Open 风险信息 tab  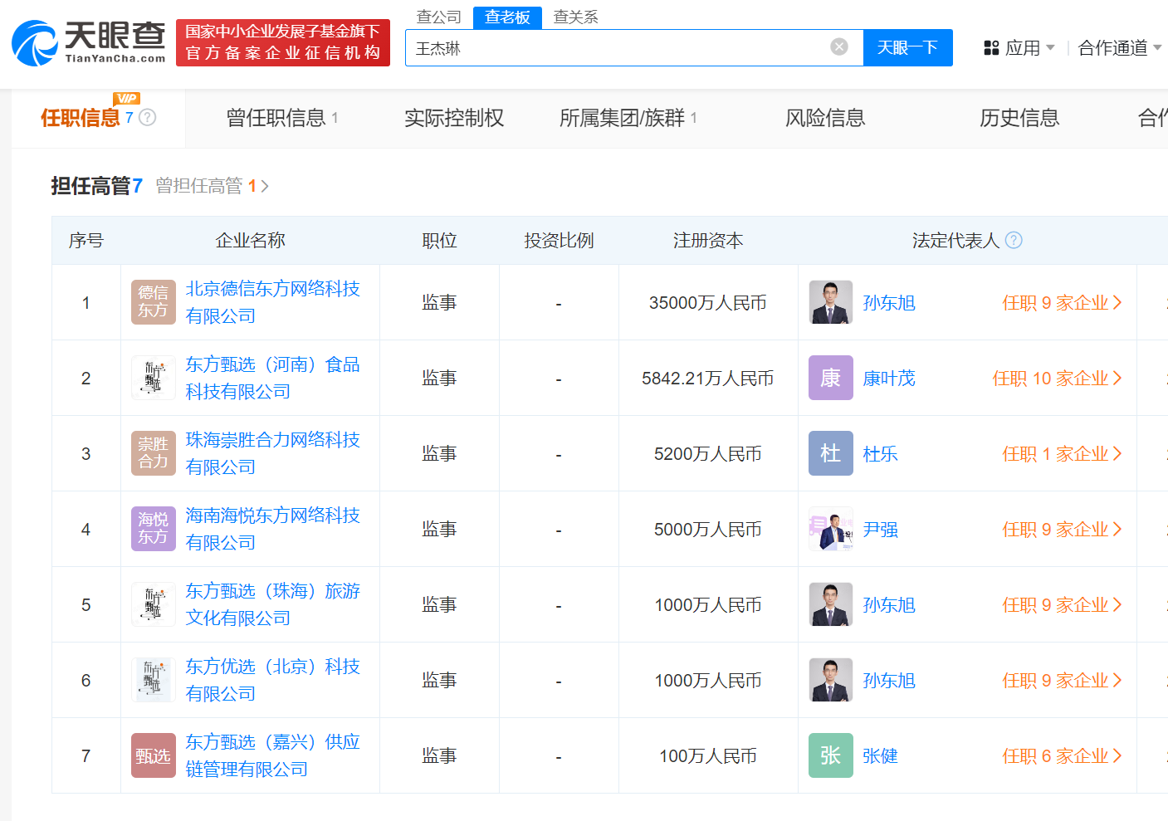coord(825,118)
